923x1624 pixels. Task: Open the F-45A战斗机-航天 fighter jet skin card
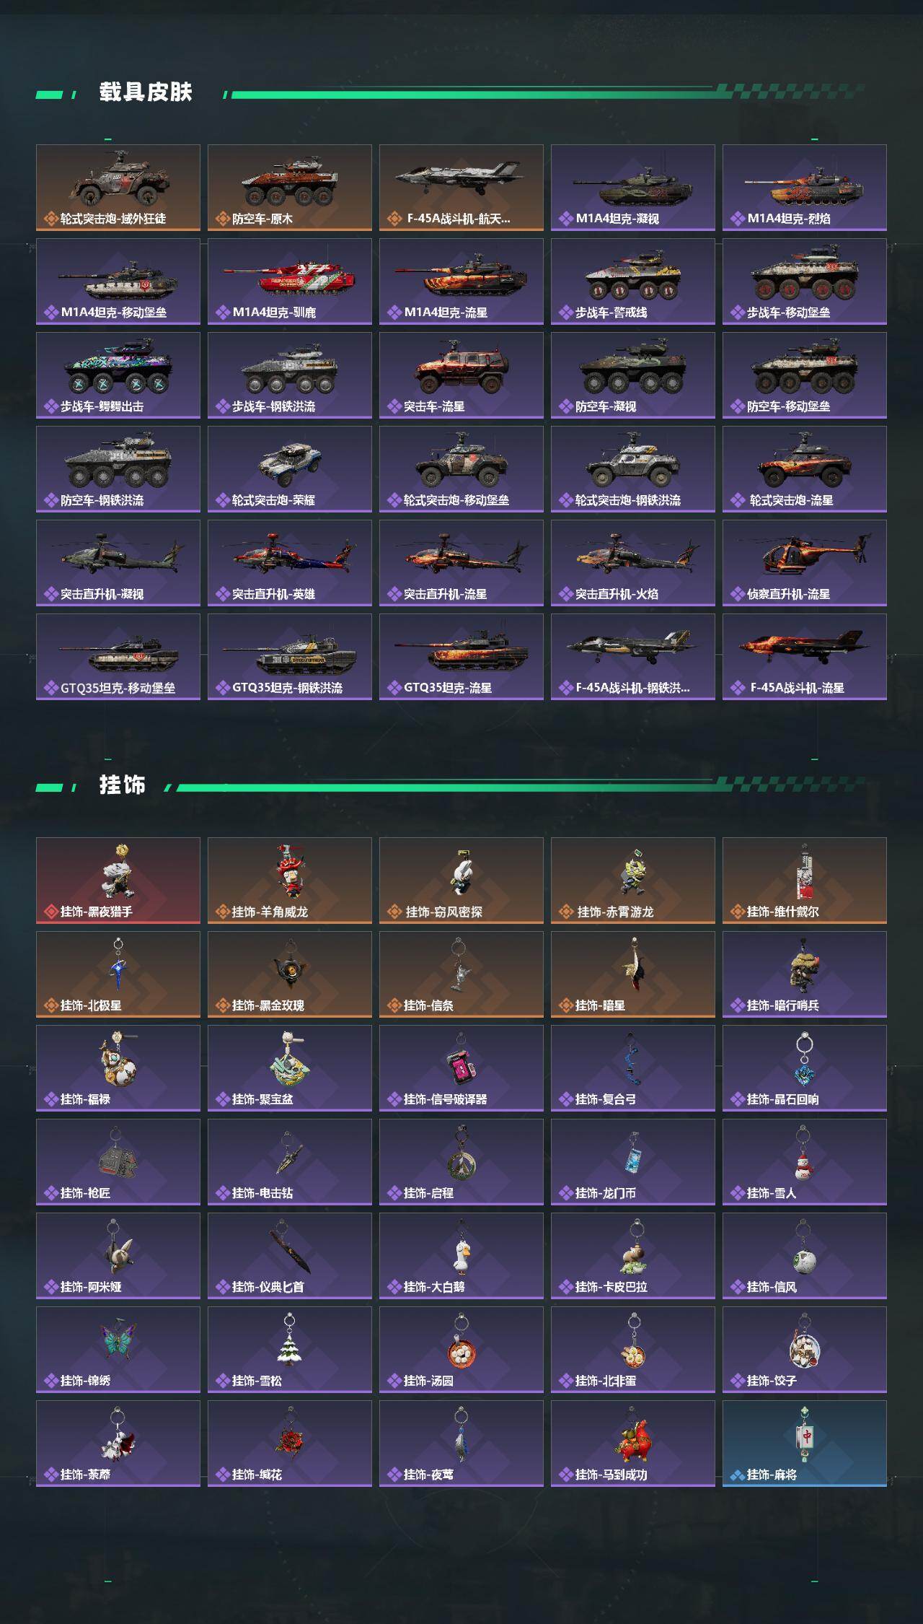point(461,188)
